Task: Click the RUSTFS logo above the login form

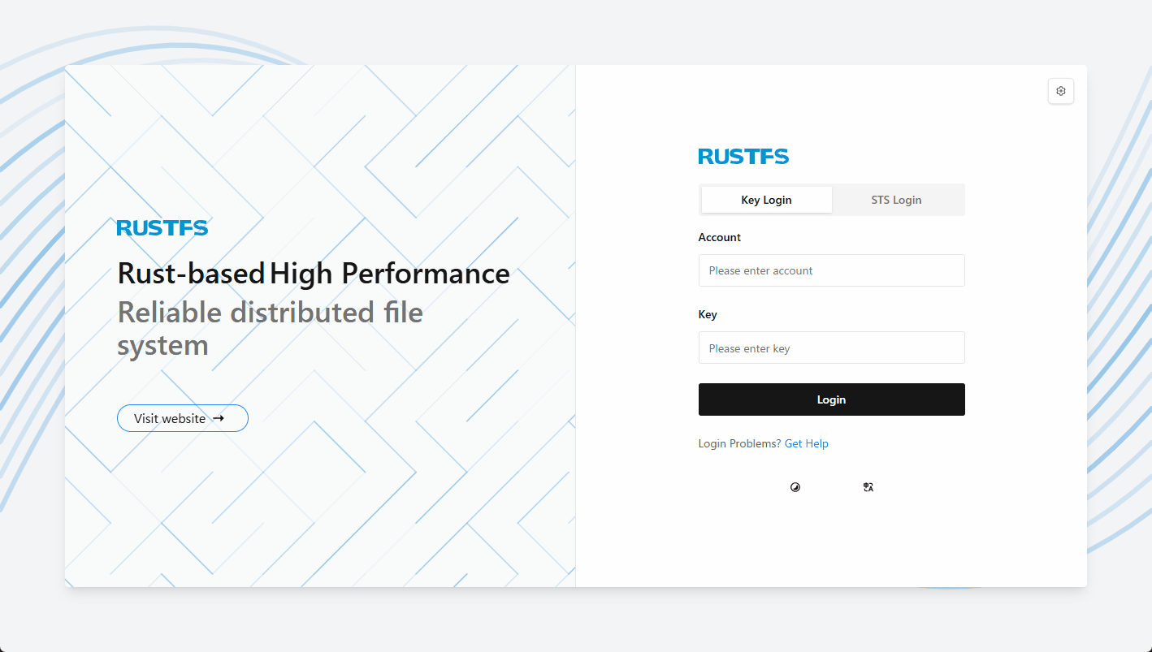Action: [743, 156]
